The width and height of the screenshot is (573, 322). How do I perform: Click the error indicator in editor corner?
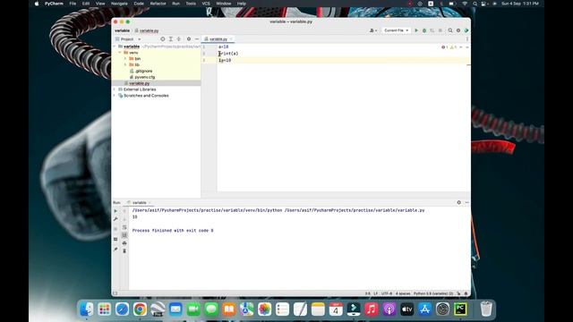(x=445, y=47)
